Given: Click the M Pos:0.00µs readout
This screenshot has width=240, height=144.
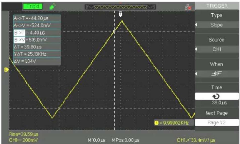Looking at the screenshot, I should click(x=125, y=140).
